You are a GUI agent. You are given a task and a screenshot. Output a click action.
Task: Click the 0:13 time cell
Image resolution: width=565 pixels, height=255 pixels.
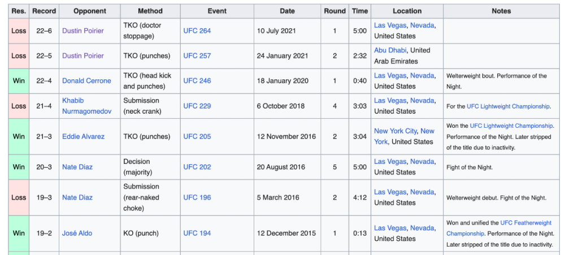(x=360, y=234)
